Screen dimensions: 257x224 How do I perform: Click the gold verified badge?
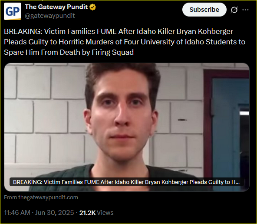[93, 7]
